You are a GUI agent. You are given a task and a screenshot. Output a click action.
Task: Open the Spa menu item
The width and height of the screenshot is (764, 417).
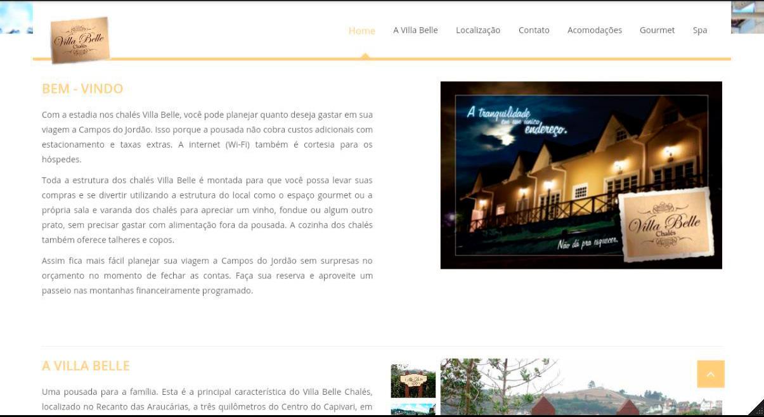pos(700,30)
